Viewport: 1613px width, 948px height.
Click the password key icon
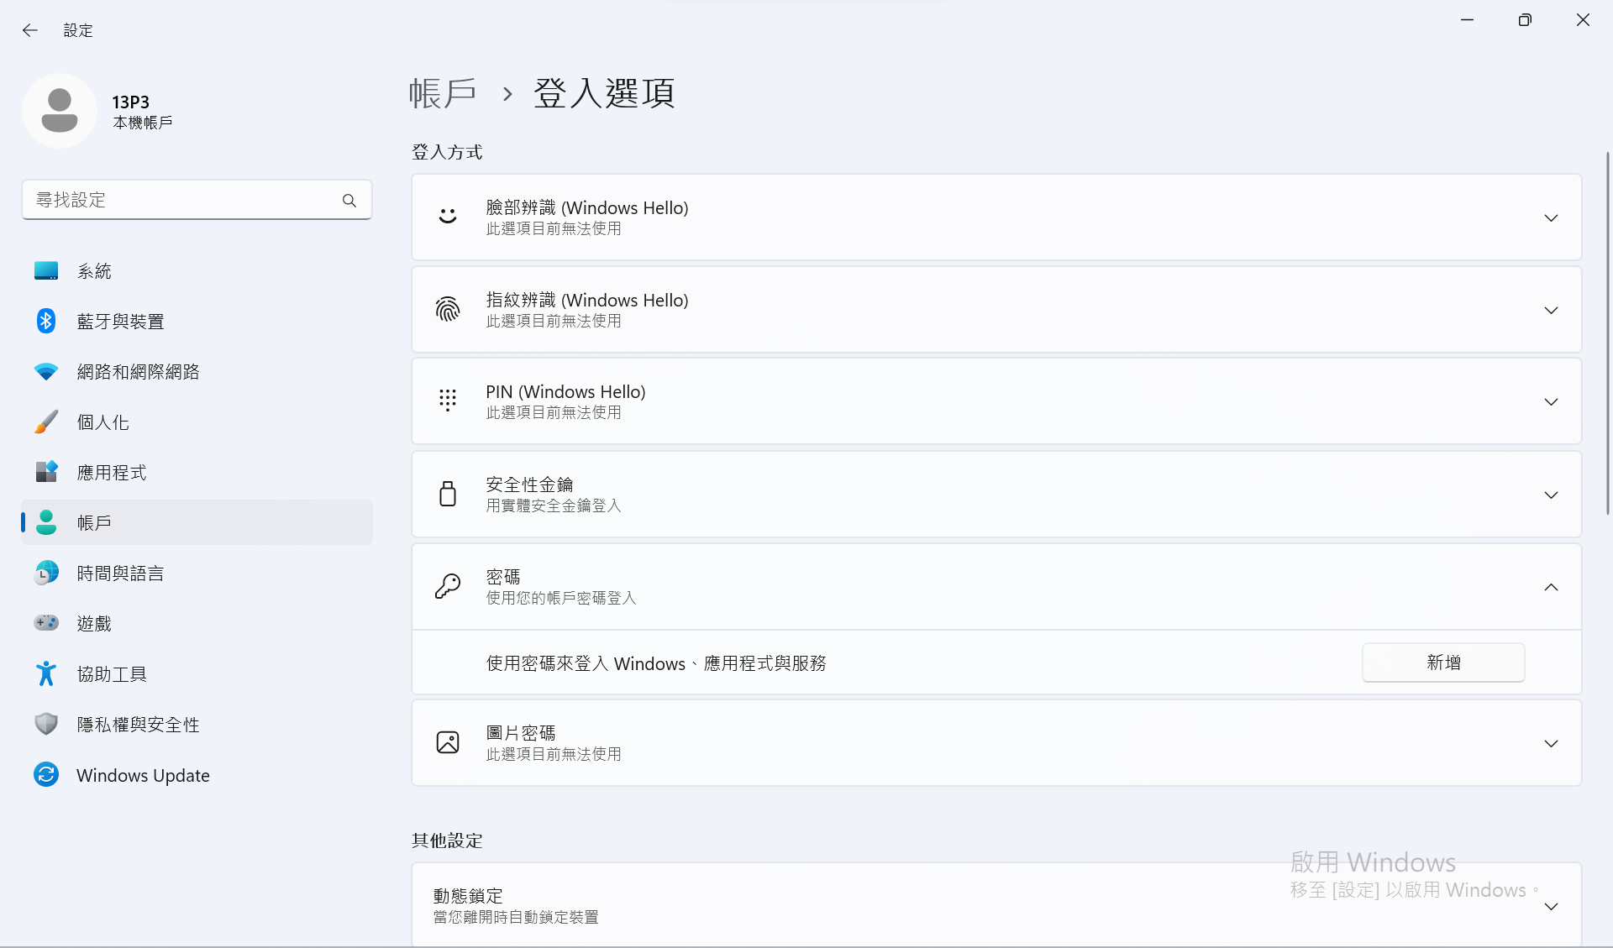coord(448,586)
